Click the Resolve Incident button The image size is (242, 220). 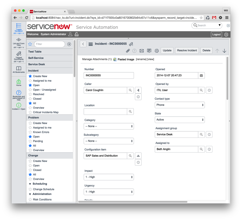pyautogui.click(x=187, y=50)
